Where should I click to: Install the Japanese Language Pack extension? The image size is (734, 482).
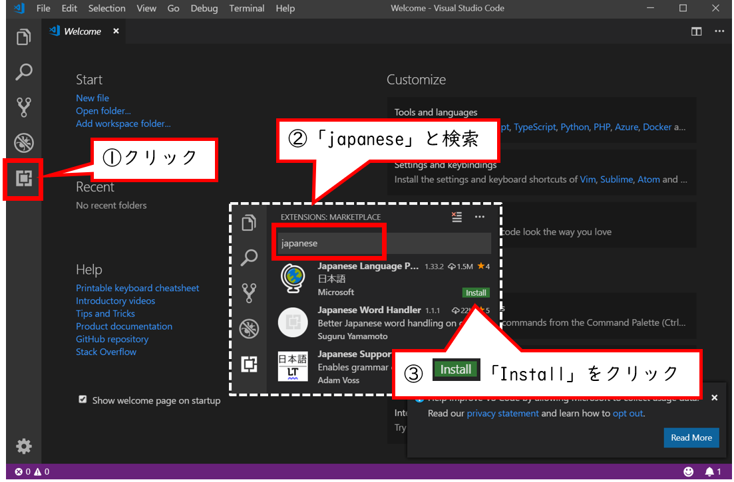pos(476,293)
